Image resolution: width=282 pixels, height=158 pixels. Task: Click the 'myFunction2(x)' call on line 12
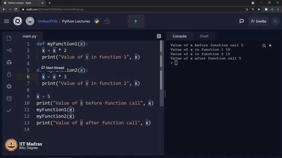click(56, 116)
